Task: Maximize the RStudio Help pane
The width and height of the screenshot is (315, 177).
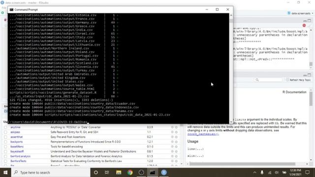Action: (x=310, y=75)
